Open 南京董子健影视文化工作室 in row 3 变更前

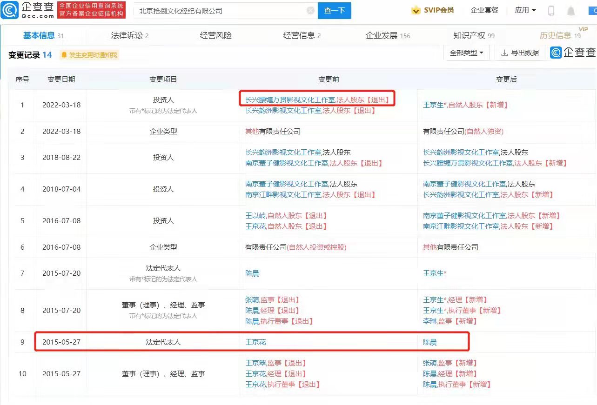(287, 163)
